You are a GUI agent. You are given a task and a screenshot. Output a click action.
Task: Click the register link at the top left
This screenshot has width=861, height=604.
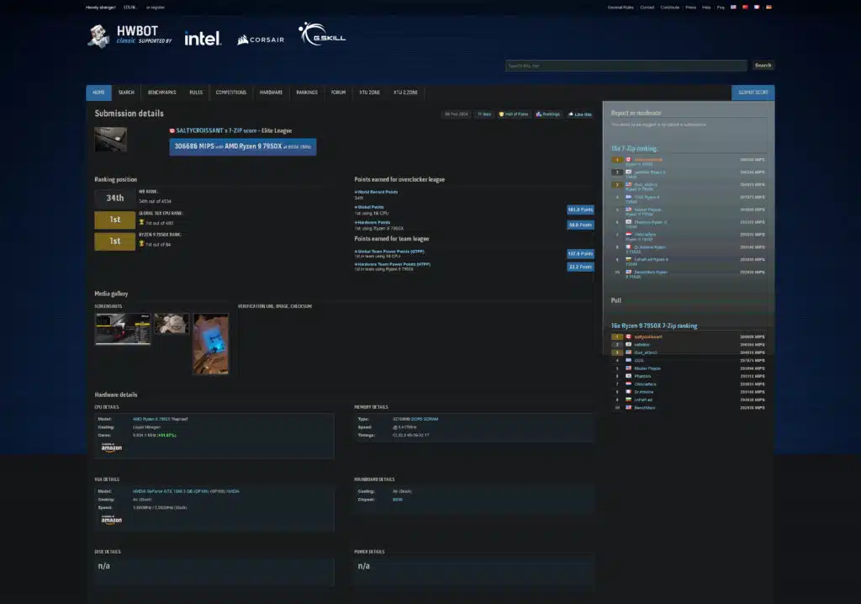(156, 7)
